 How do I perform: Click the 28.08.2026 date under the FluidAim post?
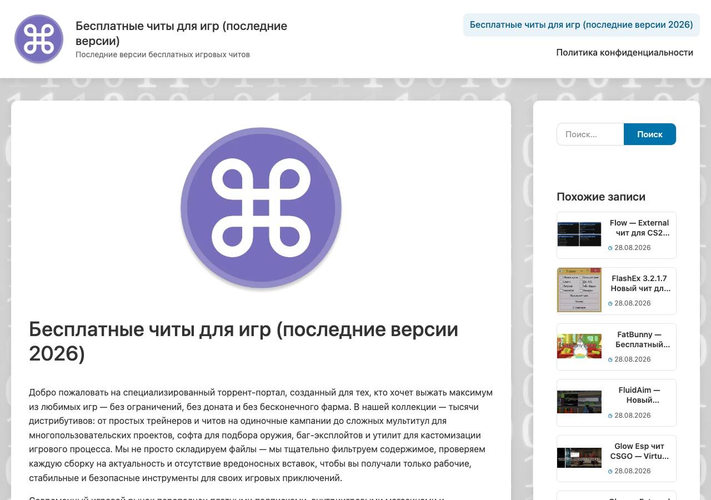[633, 416]
